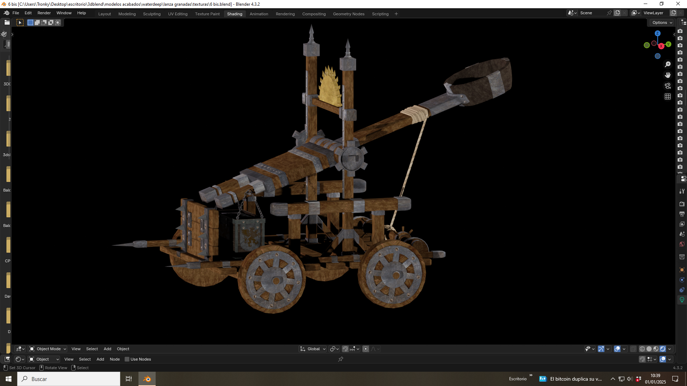Screen dimensions: 687x386
Task: Click outliner display mode icon
Action: point(683,23)
